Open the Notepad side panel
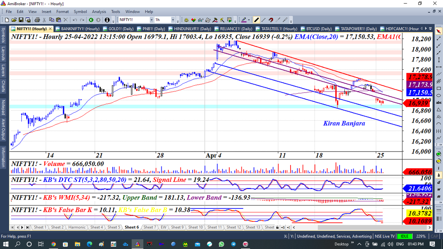This screenshot has height=249, width=443. [x=3, y=108]
